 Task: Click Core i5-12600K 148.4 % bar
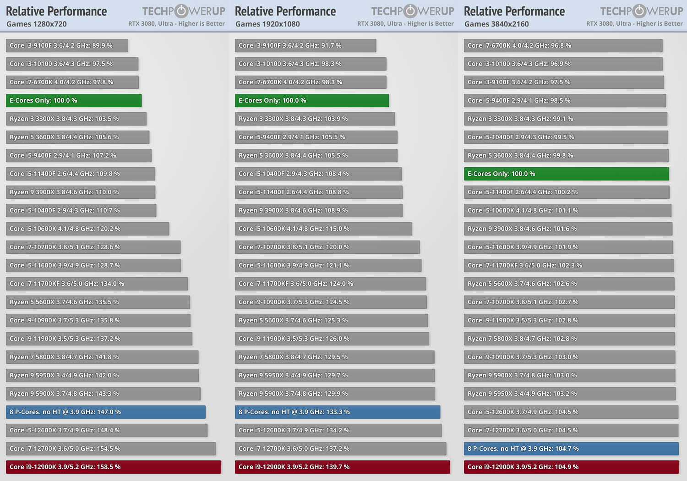coord(107,430)
